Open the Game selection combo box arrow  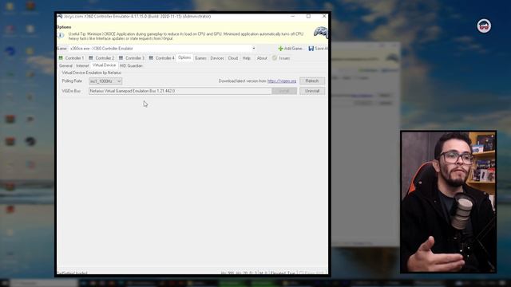tap(254, 48)
